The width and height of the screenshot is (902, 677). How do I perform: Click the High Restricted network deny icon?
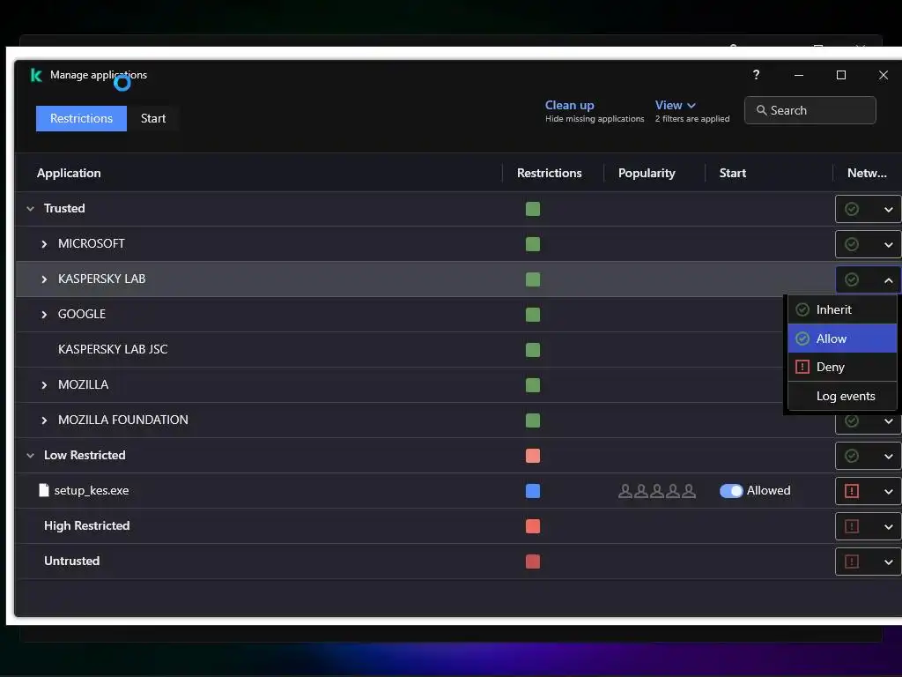852,526
